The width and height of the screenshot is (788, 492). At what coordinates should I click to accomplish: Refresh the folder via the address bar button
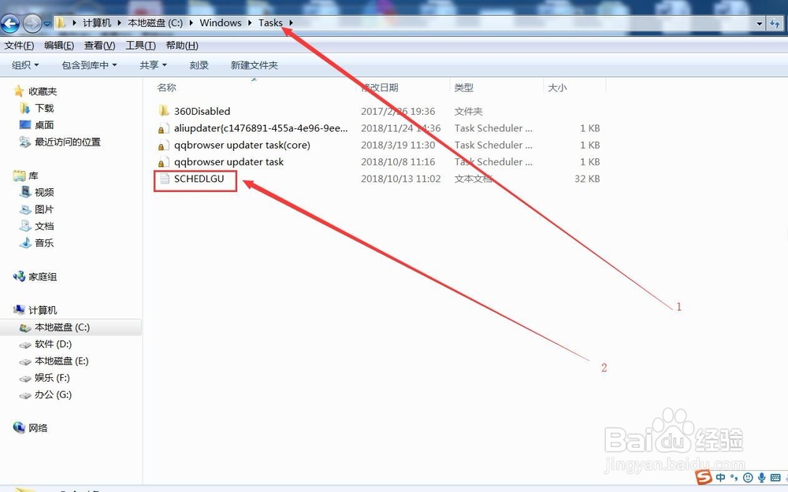click(775, 23)
